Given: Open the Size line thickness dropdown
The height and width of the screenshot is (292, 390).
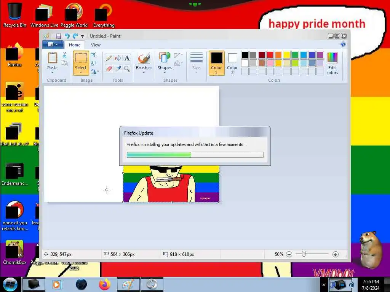Looking at the screenshot, I should (196, 63).
